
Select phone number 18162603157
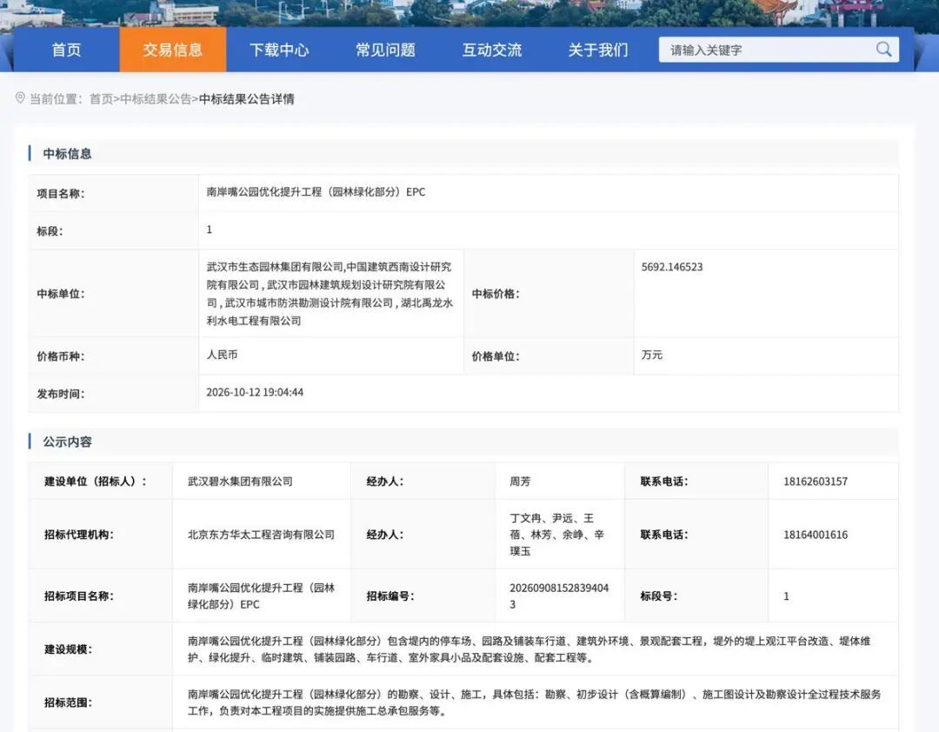[815, 482]
